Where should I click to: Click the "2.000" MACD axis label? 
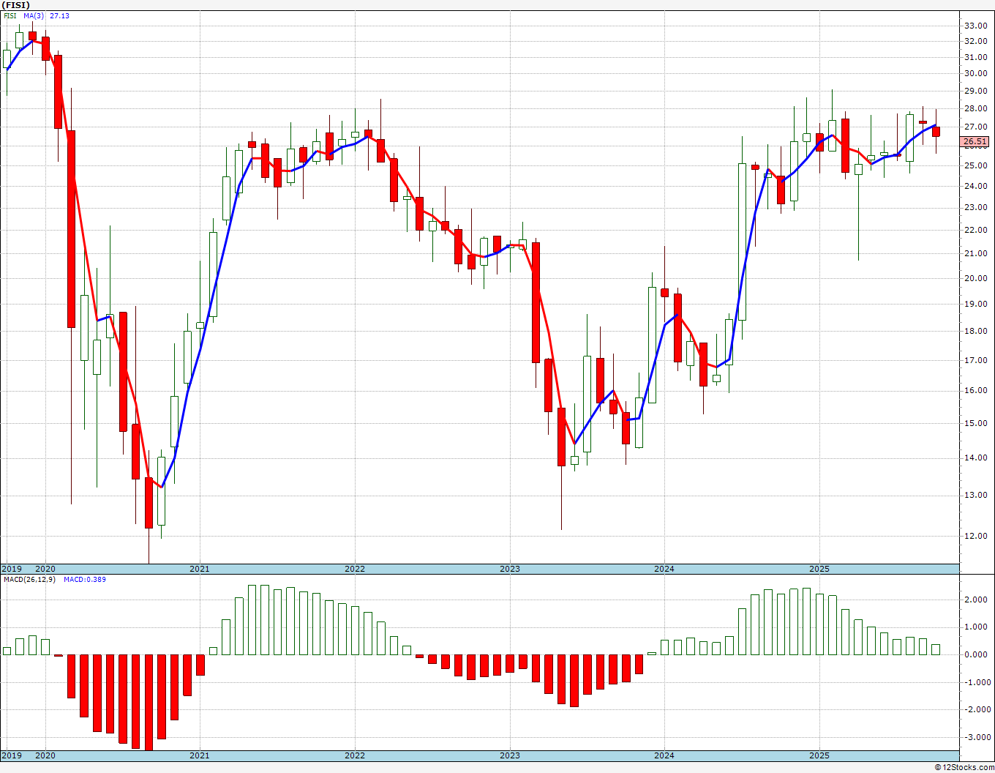pyautogui.click(x=975, y=600)
